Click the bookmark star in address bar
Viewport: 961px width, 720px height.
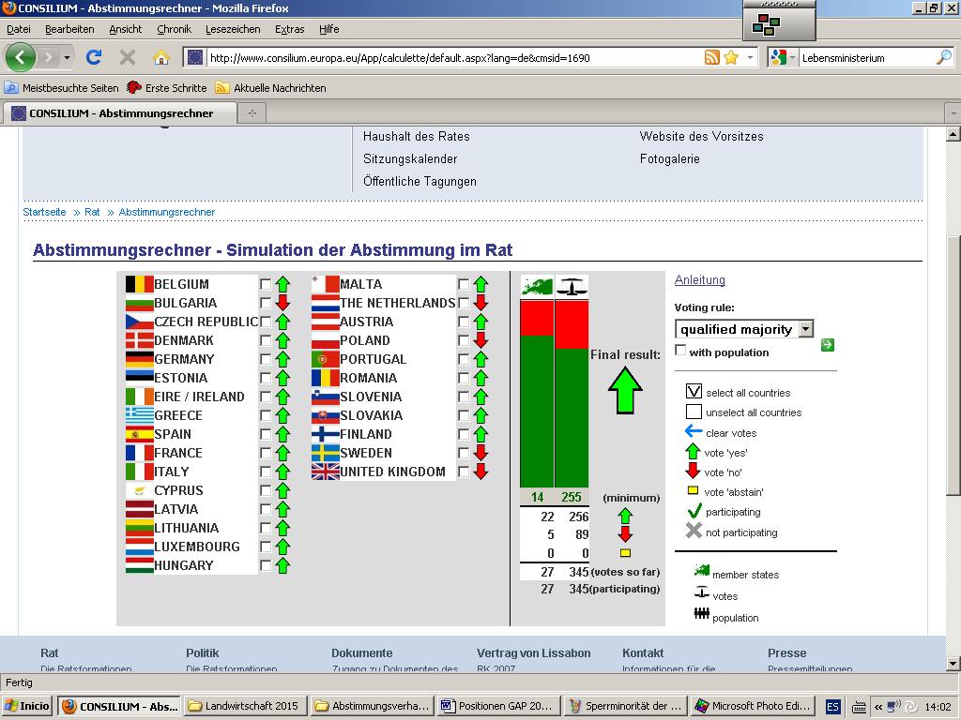click(x=731, y=57)
